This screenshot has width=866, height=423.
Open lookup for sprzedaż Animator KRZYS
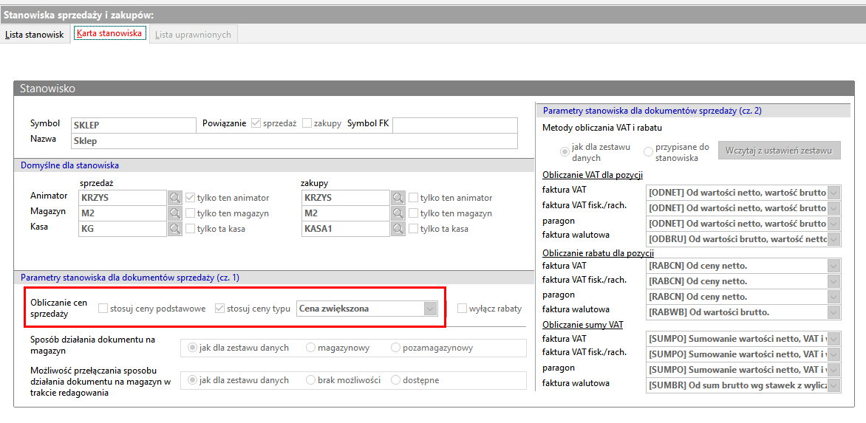click(x=175, y=197)
